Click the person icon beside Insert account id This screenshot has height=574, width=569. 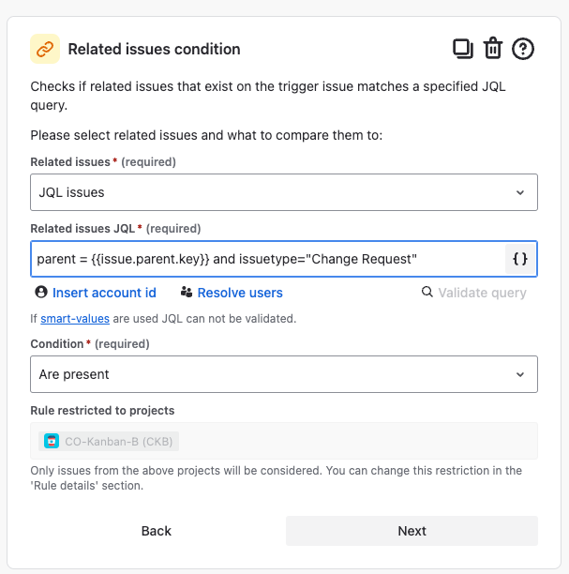click(x=41, y=292)
